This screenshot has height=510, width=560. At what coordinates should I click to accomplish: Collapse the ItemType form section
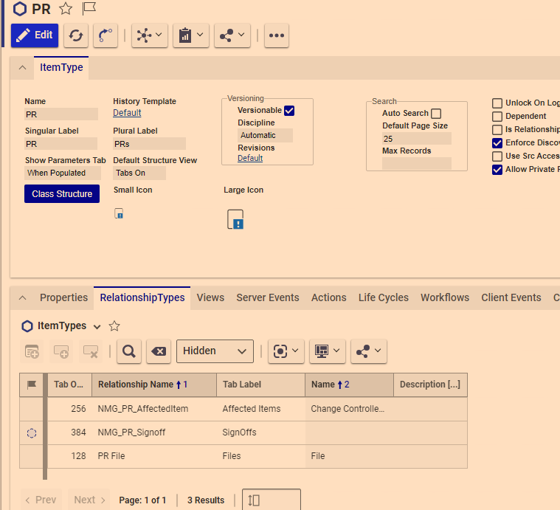tap(22, 68)
